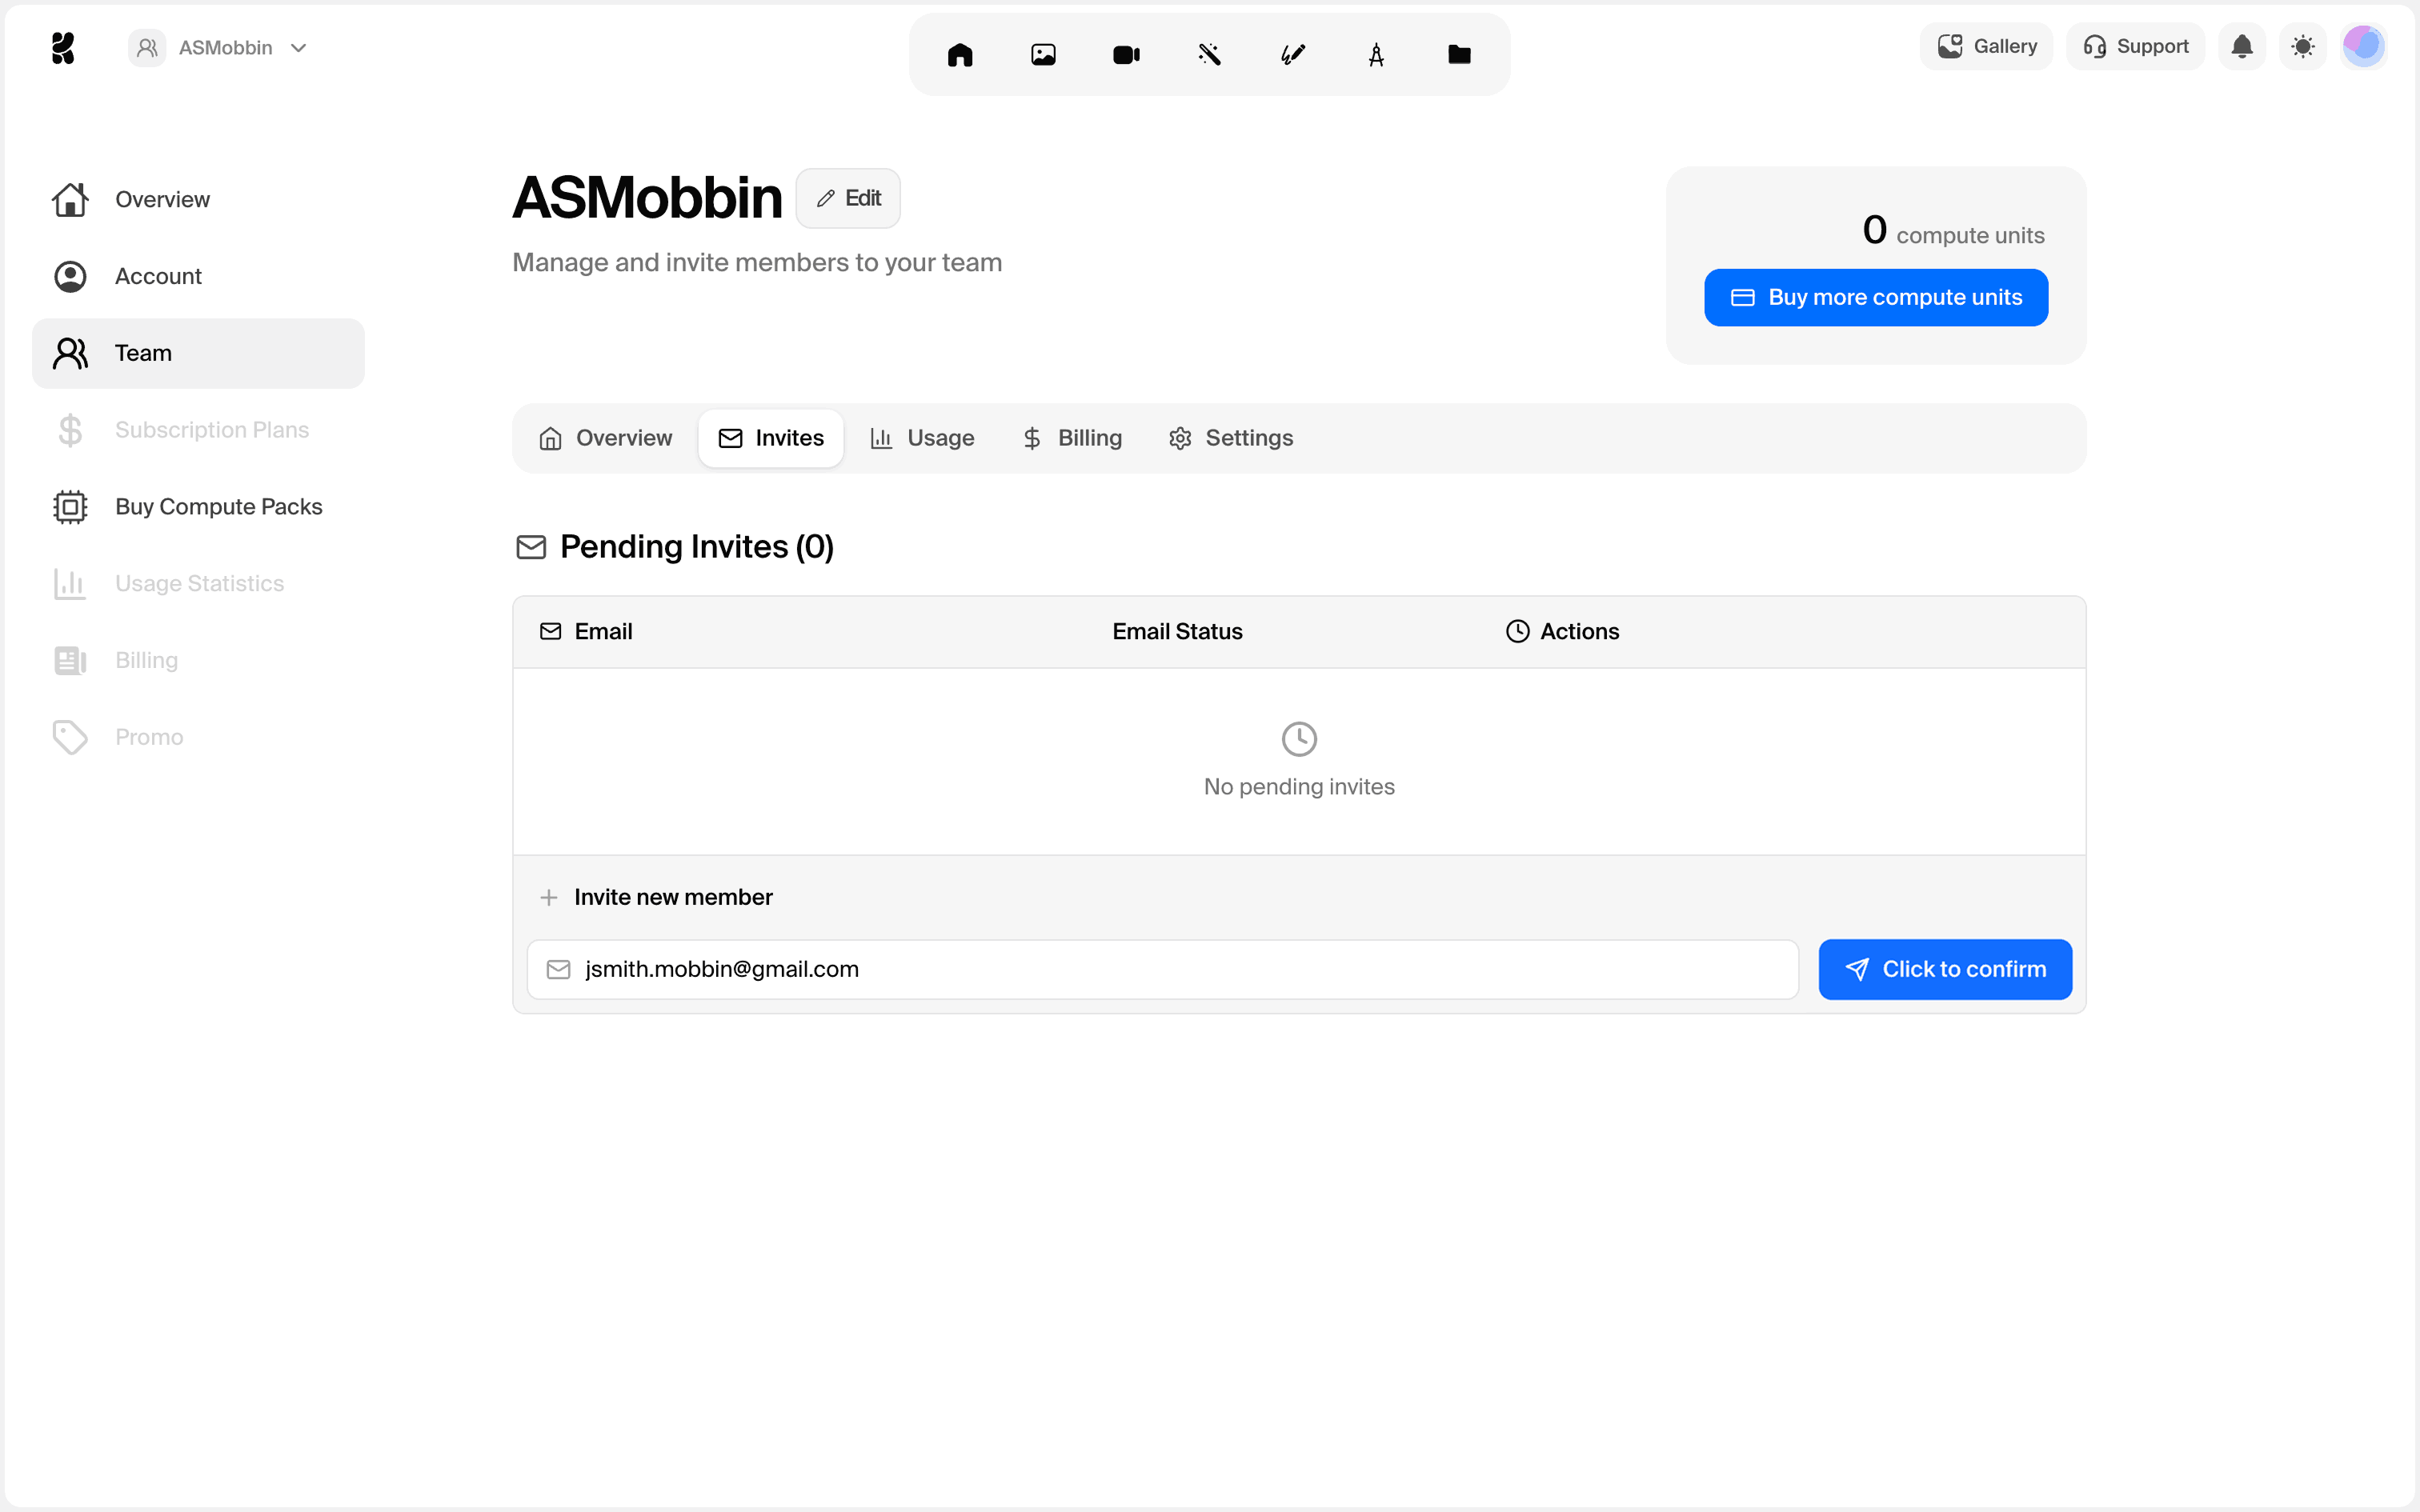Switch to the Settings tab
Screen dimensions: 2420x1512
coord(1231,438)
